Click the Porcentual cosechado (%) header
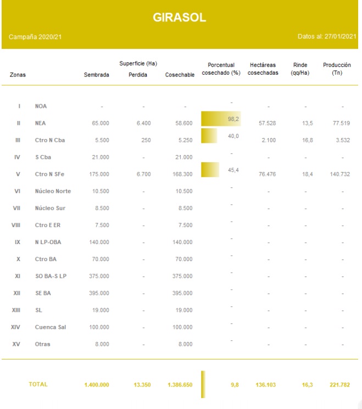The width and height of the screenshot is (362, 409). 221,69
